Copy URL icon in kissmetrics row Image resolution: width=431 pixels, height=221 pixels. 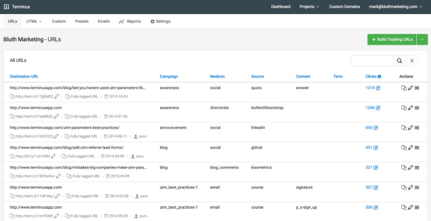pyautogui.click(x=404, y=167)
